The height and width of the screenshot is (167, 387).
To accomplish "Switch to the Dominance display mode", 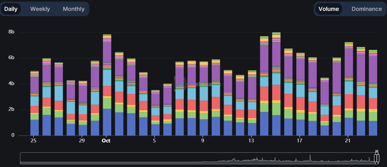I will point(367,9).
